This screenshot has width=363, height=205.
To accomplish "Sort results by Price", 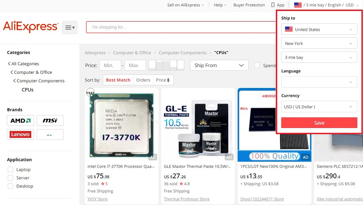I will click(163, 80).
